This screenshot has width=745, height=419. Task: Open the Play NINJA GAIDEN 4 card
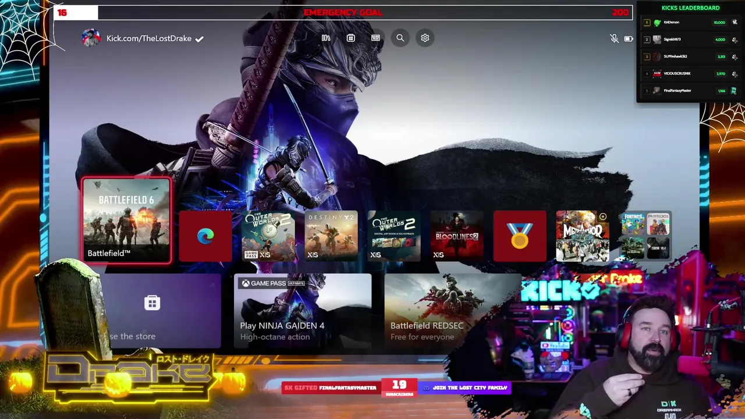coord(303,310)
